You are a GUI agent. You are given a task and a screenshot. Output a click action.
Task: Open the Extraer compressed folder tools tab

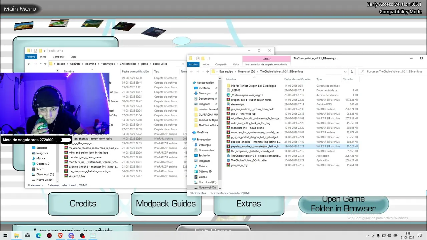click(267, 59)
